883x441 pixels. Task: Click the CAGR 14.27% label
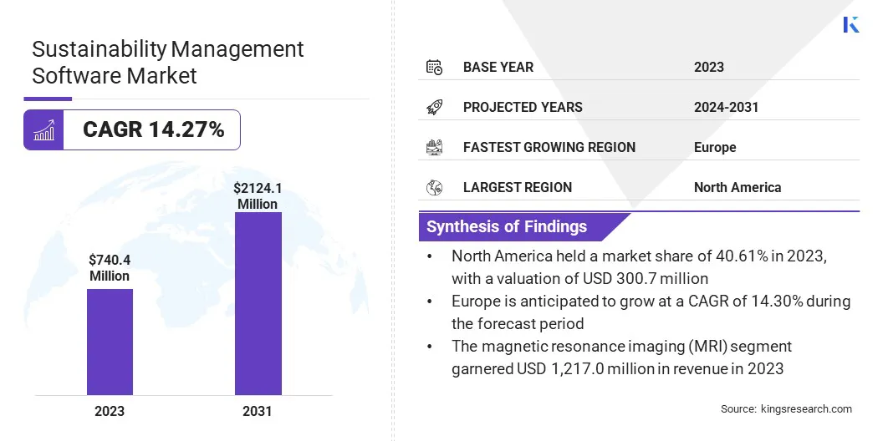click(153, 130)
